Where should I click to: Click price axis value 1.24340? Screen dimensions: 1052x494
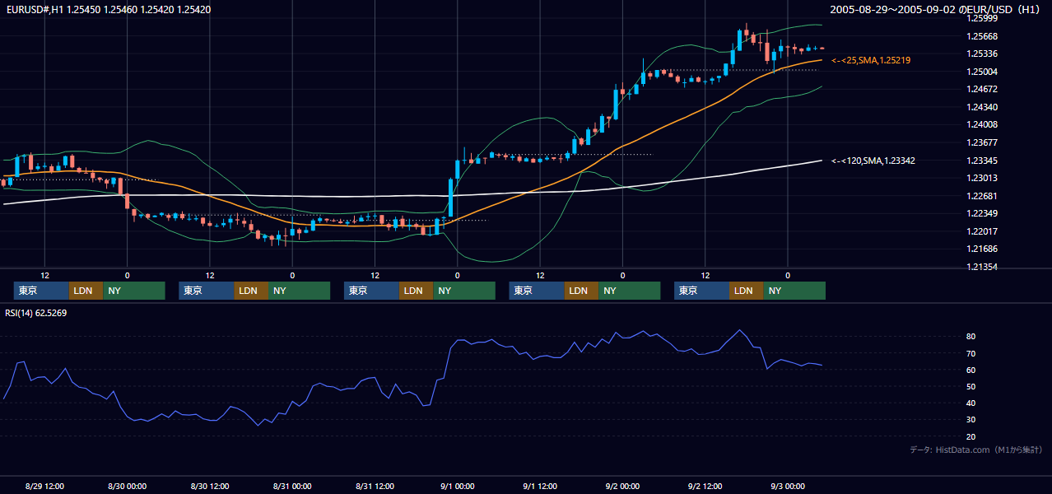click(x=982, y=107)
